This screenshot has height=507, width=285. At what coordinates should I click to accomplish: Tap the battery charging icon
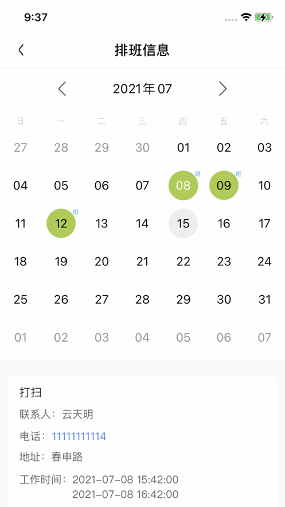(x=264, y=17)
